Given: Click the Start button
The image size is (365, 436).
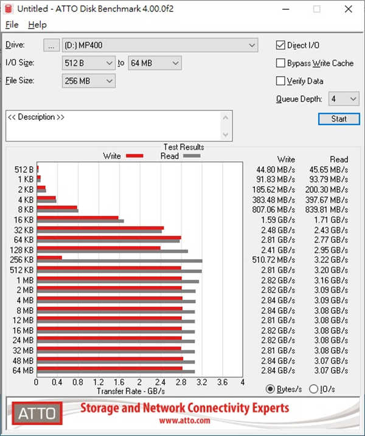Looking at the screenshot, I should tap(339, 119).
